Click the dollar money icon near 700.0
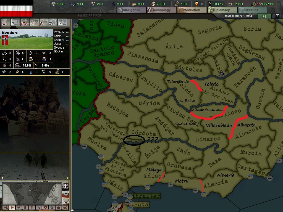The width and height of the screenshot is (283, 212). (153, 4)
